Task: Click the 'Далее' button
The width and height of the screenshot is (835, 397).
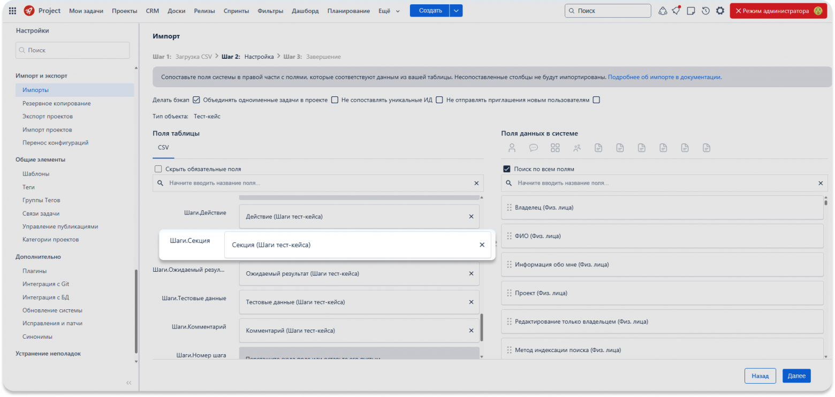Action: [796, 376]
